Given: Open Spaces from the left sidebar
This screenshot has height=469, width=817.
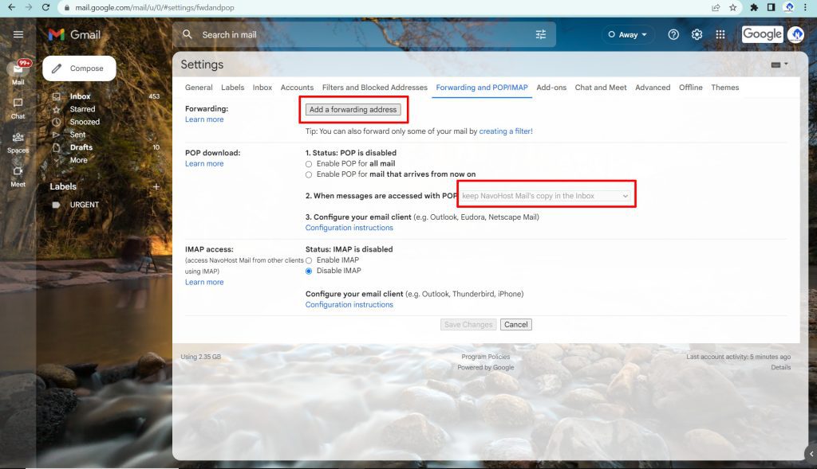Looking at the screenshot, I should click(18, 139).
